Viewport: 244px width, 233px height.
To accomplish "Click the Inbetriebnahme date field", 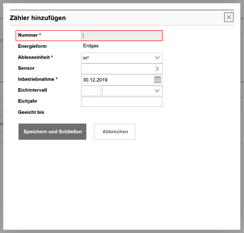I will (122, 80).
